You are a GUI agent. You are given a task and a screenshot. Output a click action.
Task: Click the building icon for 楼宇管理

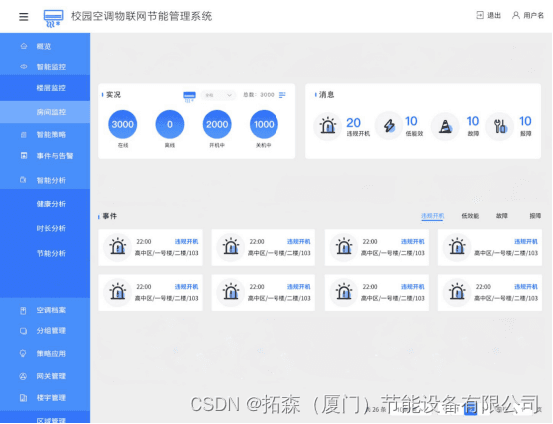tap(23, 398)
